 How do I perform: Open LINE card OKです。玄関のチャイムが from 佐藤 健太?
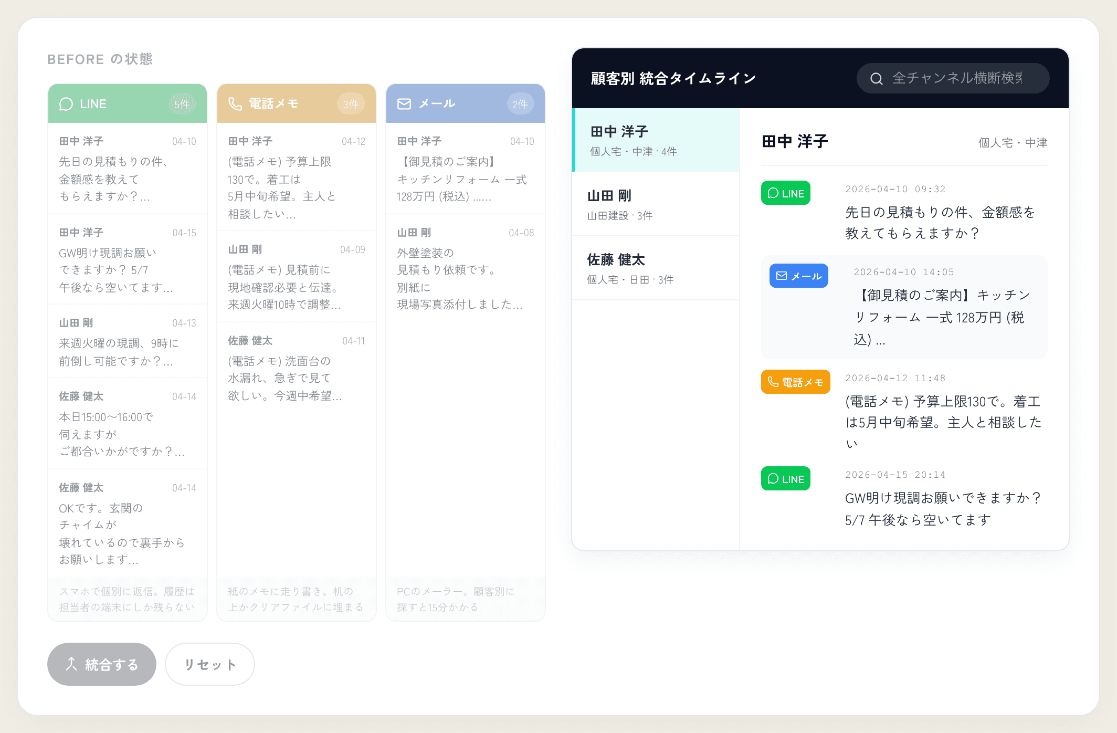(x=128, y=523)
